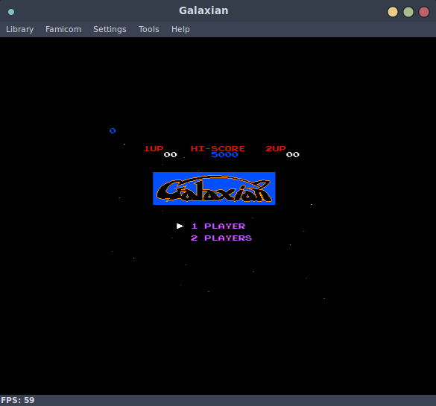Click the blue 0 glyph above the scores

113,130
